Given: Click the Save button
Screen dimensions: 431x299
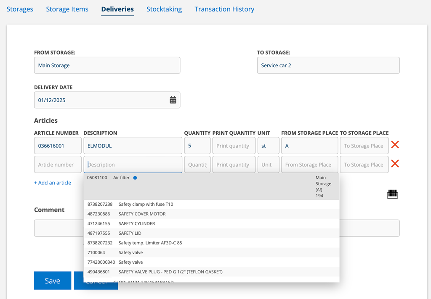Looking at the screenshot, I should pyautogui.click(x=52, y=281).
